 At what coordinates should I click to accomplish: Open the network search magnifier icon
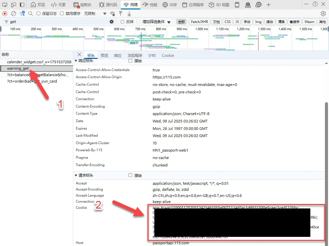[x=31, y=14]
